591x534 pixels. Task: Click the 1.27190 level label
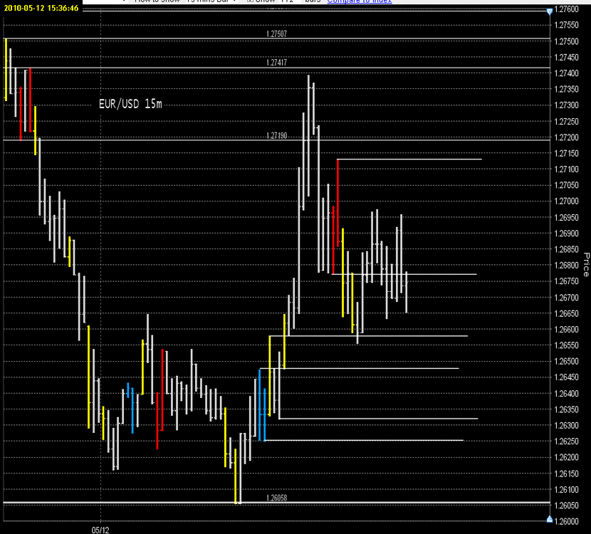point(276,135)
